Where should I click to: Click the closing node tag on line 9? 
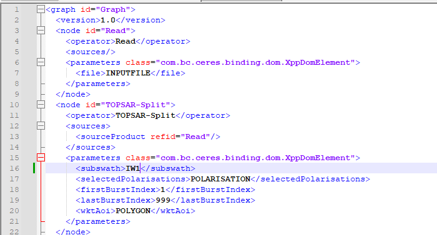point(73,94)
